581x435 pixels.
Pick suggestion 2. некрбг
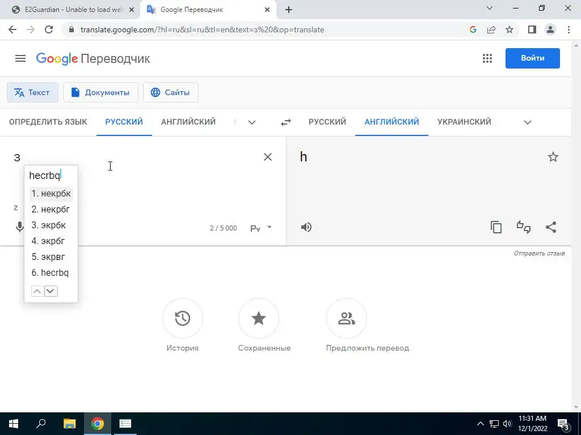[x=51, y=210]
